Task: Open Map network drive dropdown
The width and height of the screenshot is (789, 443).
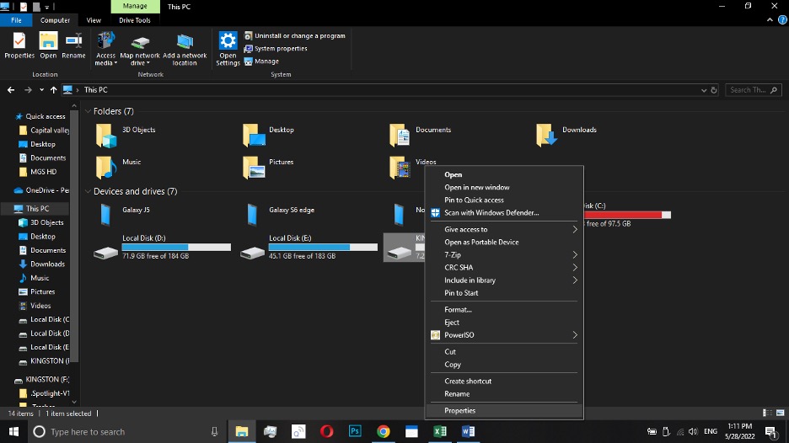Action: [140, 49]
